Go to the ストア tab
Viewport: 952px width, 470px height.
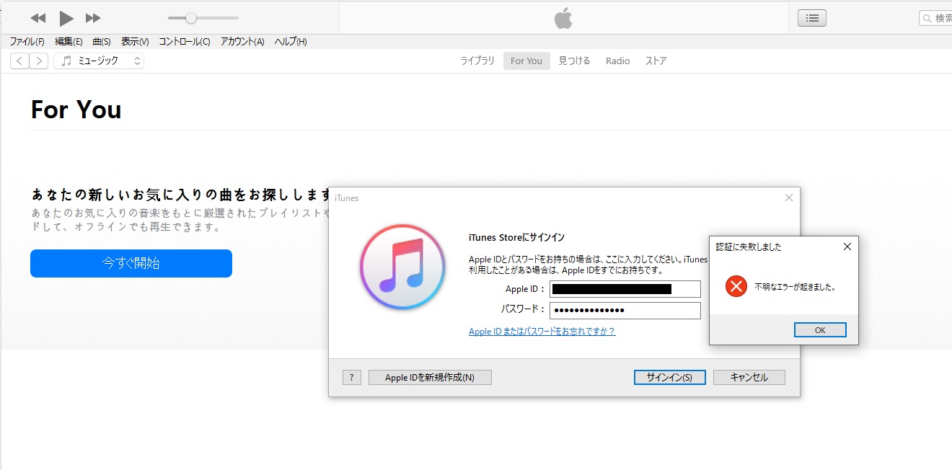click(656, 61)
